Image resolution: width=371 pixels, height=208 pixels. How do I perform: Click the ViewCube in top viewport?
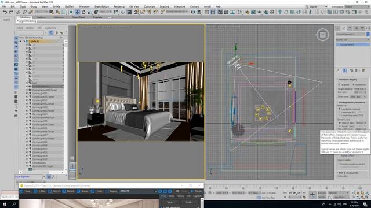tap(322, 35)
